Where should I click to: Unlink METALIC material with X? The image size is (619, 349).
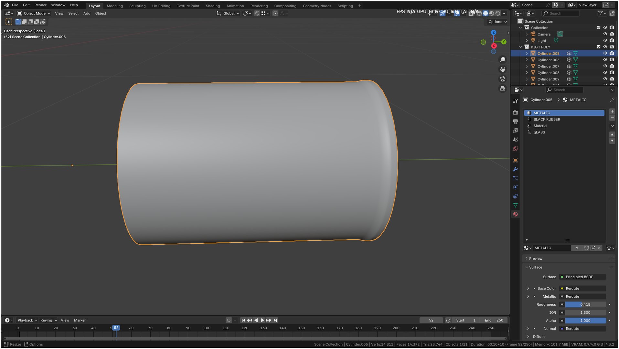[599, 248]
